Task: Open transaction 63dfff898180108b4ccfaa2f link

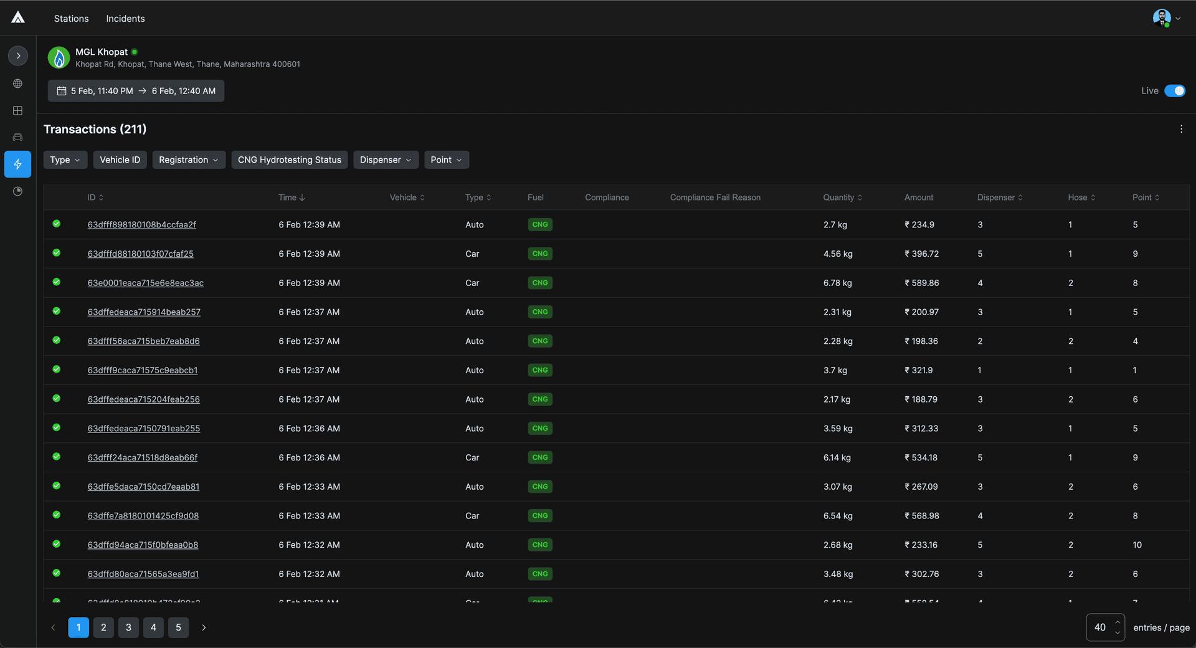Action: [x=141, y=225]
